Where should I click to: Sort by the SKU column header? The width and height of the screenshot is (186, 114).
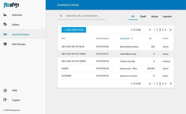63,39
